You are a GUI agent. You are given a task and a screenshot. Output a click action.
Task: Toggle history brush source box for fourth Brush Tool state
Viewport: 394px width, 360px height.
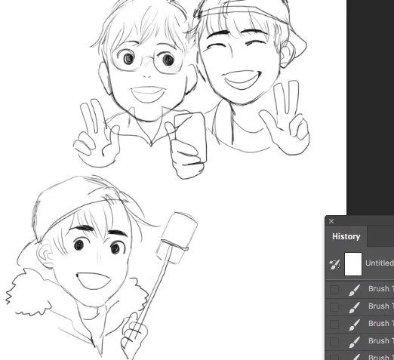(334, 342)
